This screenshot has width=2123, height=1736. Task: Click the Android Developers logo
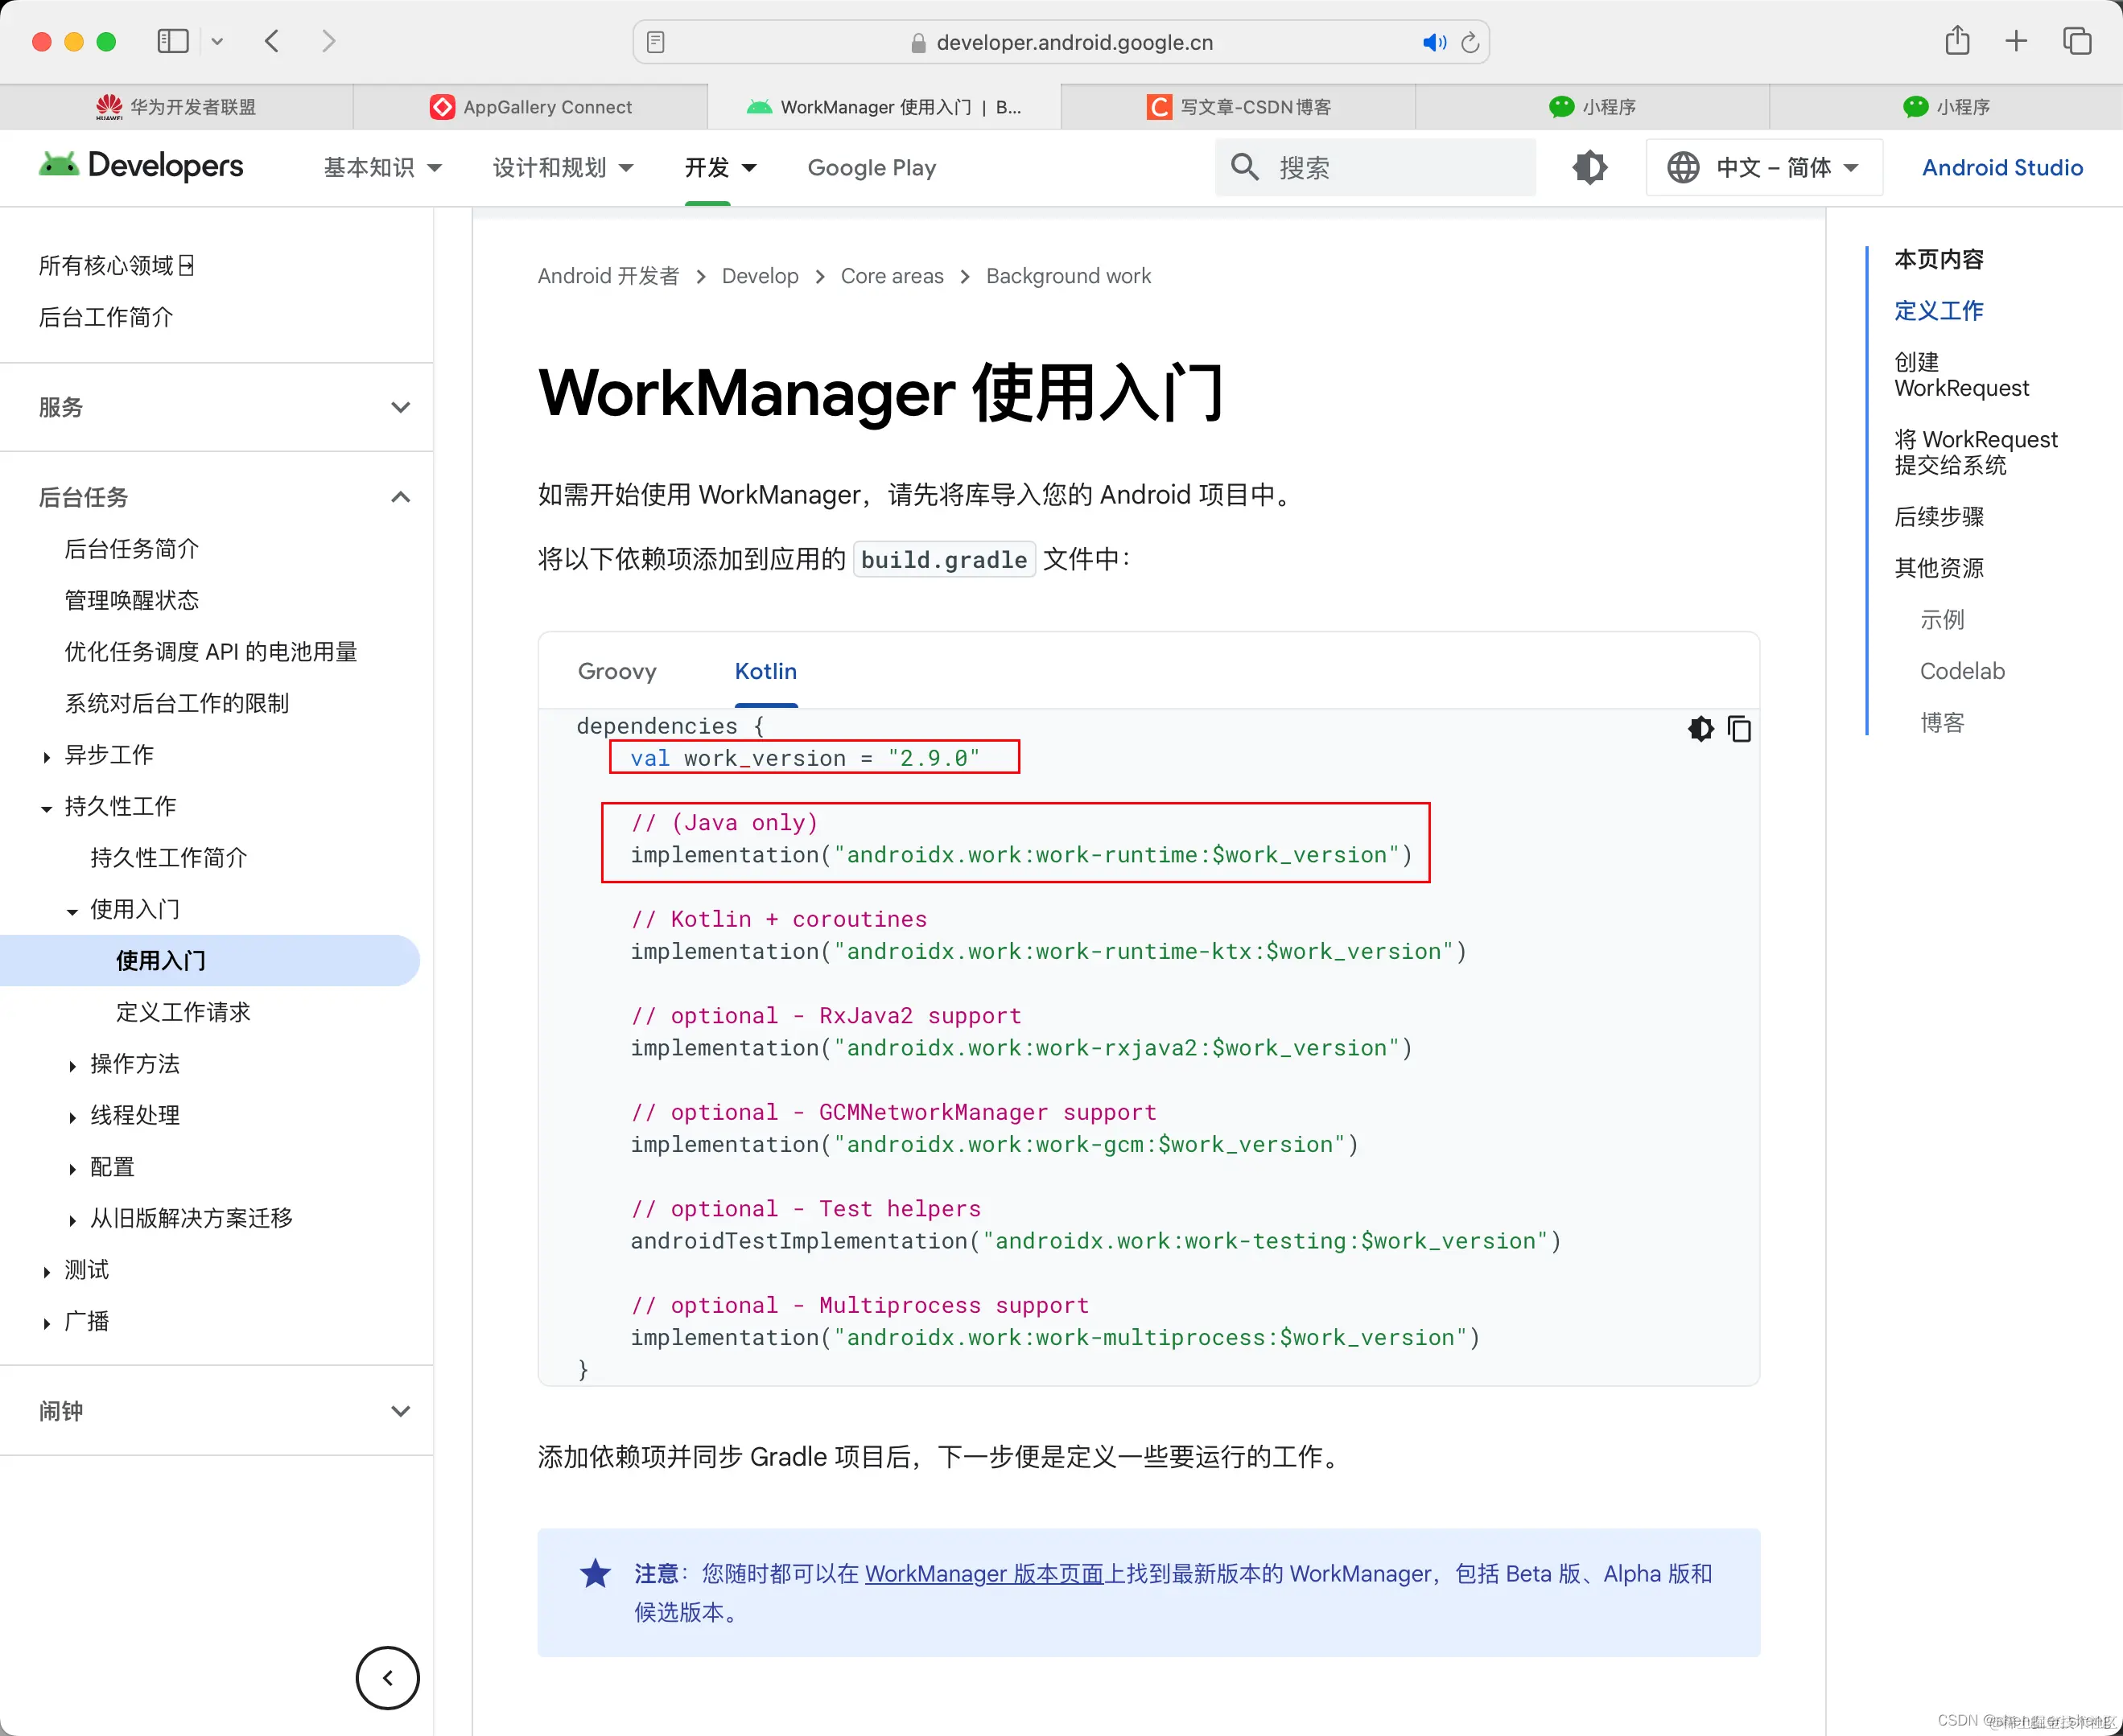coord(140,166)
